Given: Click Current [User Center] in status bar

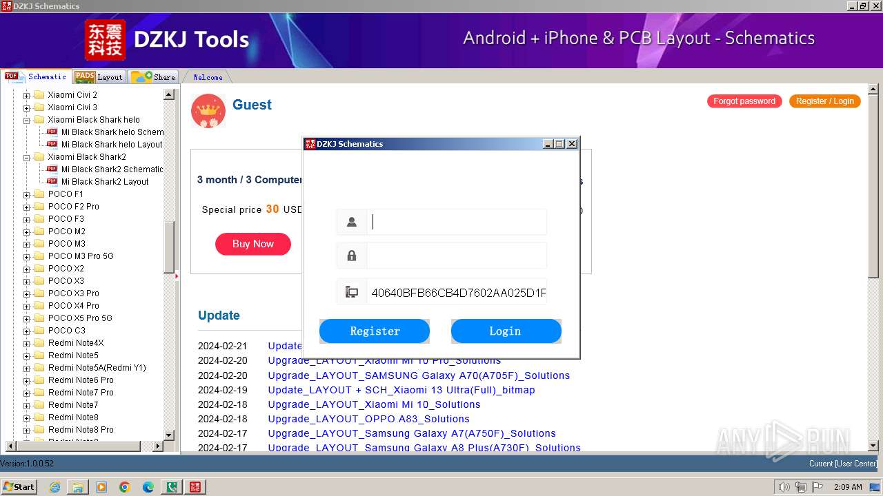Looking at the screenshot, I should point(843,464).
